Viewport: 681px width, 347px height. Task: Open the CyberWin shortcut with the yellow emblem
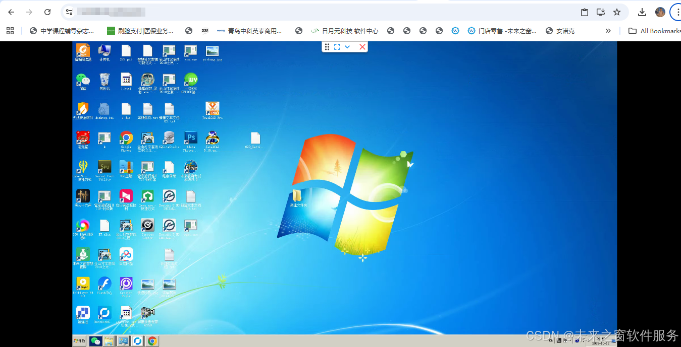coord(83,171)
